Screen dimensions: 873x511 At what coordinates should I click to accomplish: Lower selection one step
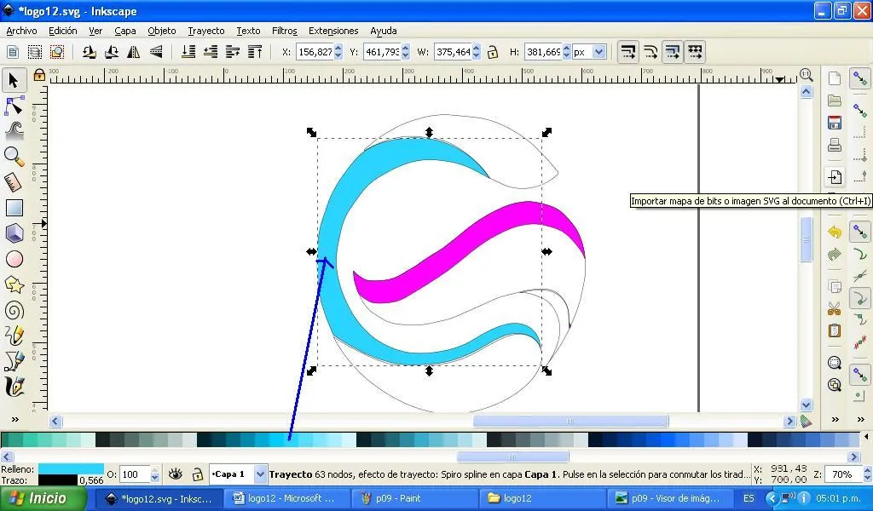[x=211, y=52]
